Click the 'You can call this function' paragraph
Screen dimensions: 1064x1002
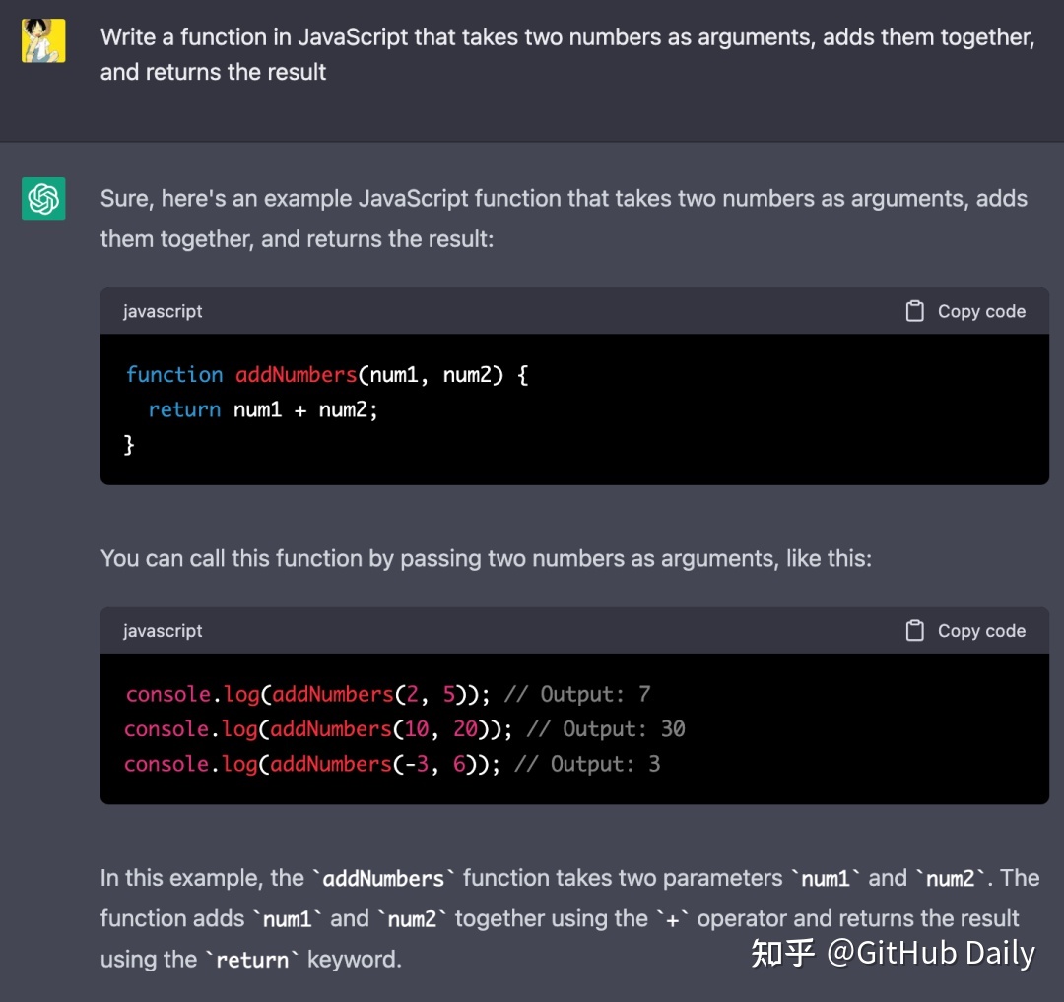486,558
